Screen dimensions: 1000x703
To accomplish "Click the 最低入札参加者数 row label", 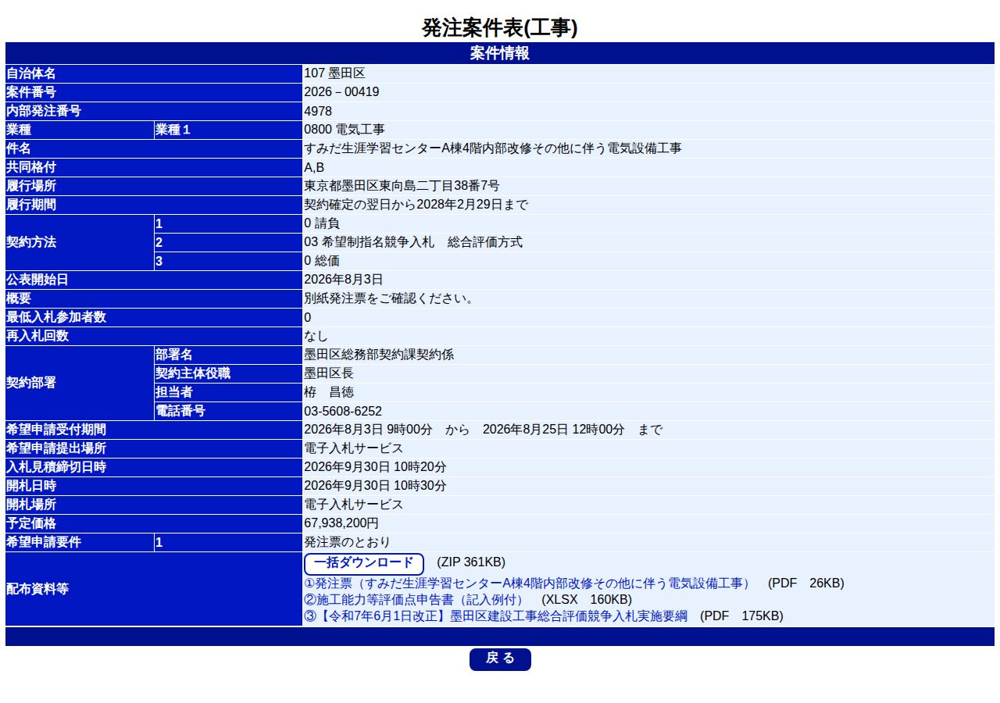I will 154,317.
